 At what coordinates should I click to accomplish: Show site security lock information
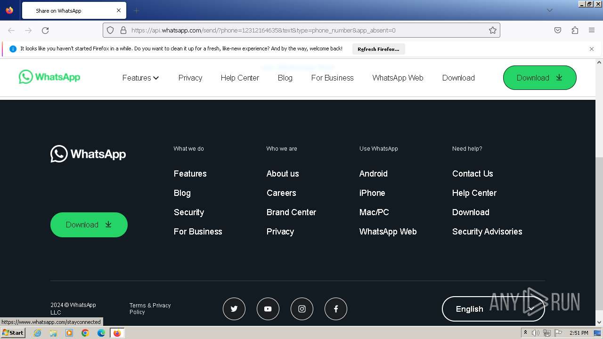click(123, 30)
